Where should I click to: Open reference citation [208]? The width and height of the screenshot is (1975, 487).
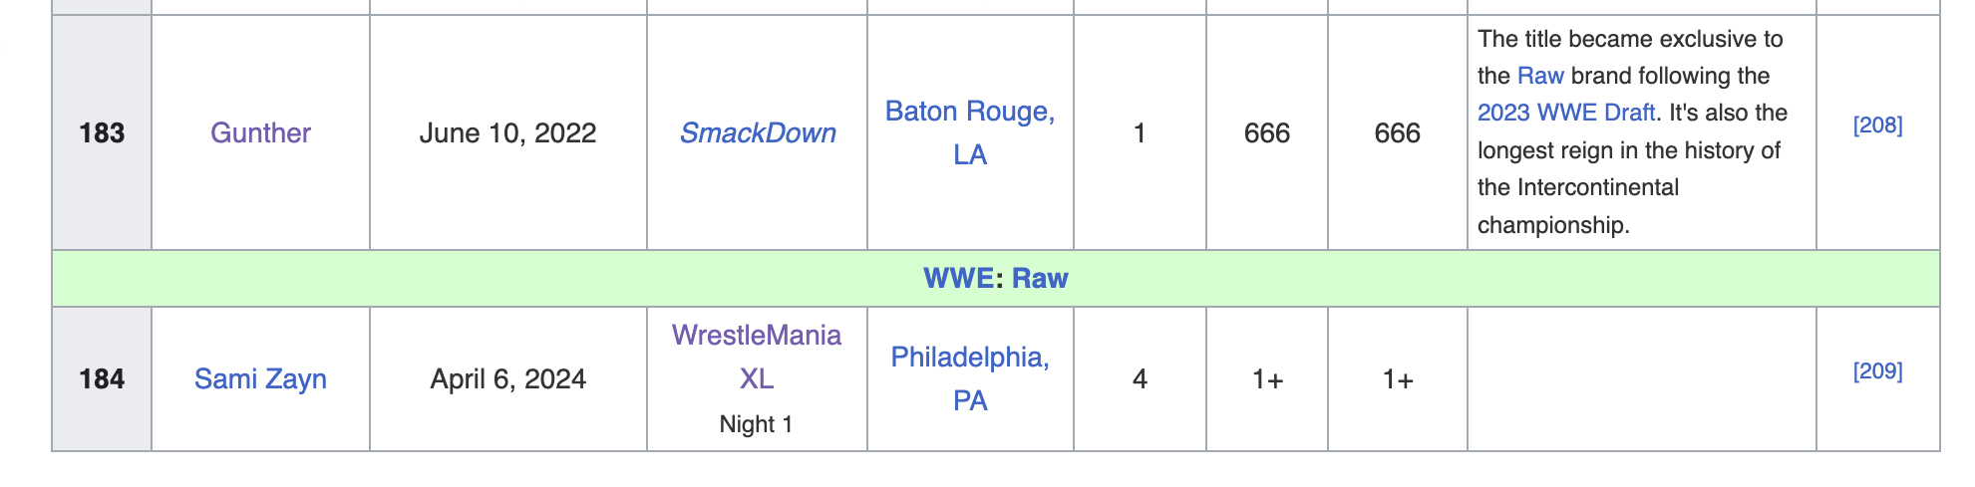click(1877, 124)
